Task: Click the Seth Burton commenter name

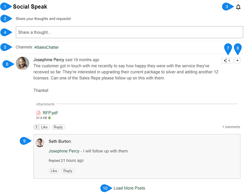Action: tap(60, 141)
